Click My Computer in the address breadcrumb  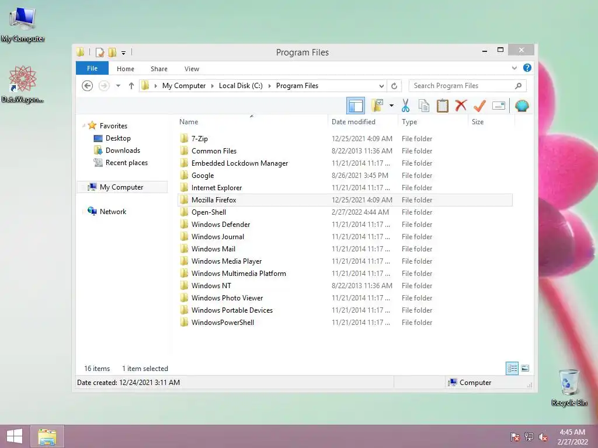point(184,86)
